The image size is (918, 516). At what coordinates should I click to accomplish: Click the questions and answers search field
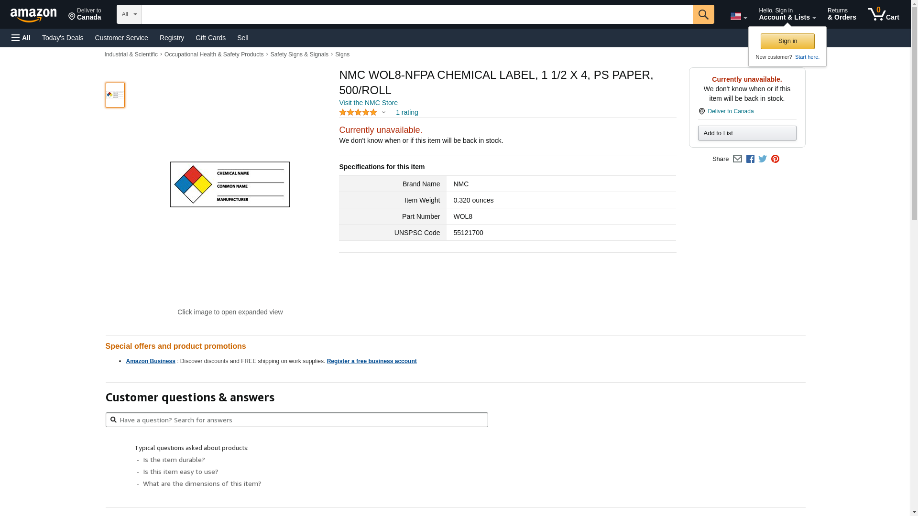click(301, 420)
